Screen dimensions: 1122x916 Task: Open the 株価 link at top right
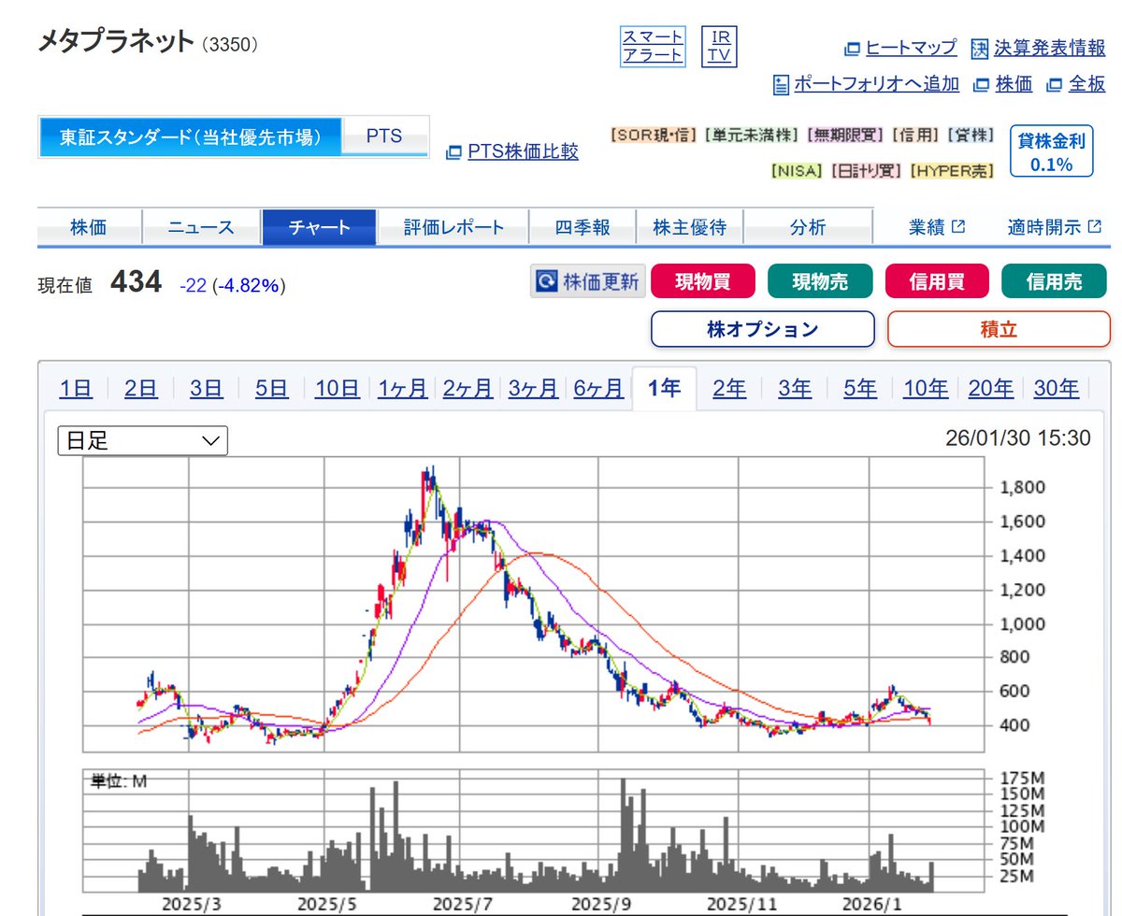(1014, 84)
